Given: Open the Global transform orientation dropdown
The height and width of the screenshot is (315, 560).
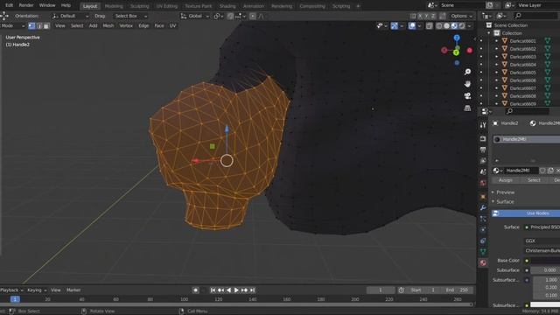Looking at the screenshot, I should (x=194, y=16).
